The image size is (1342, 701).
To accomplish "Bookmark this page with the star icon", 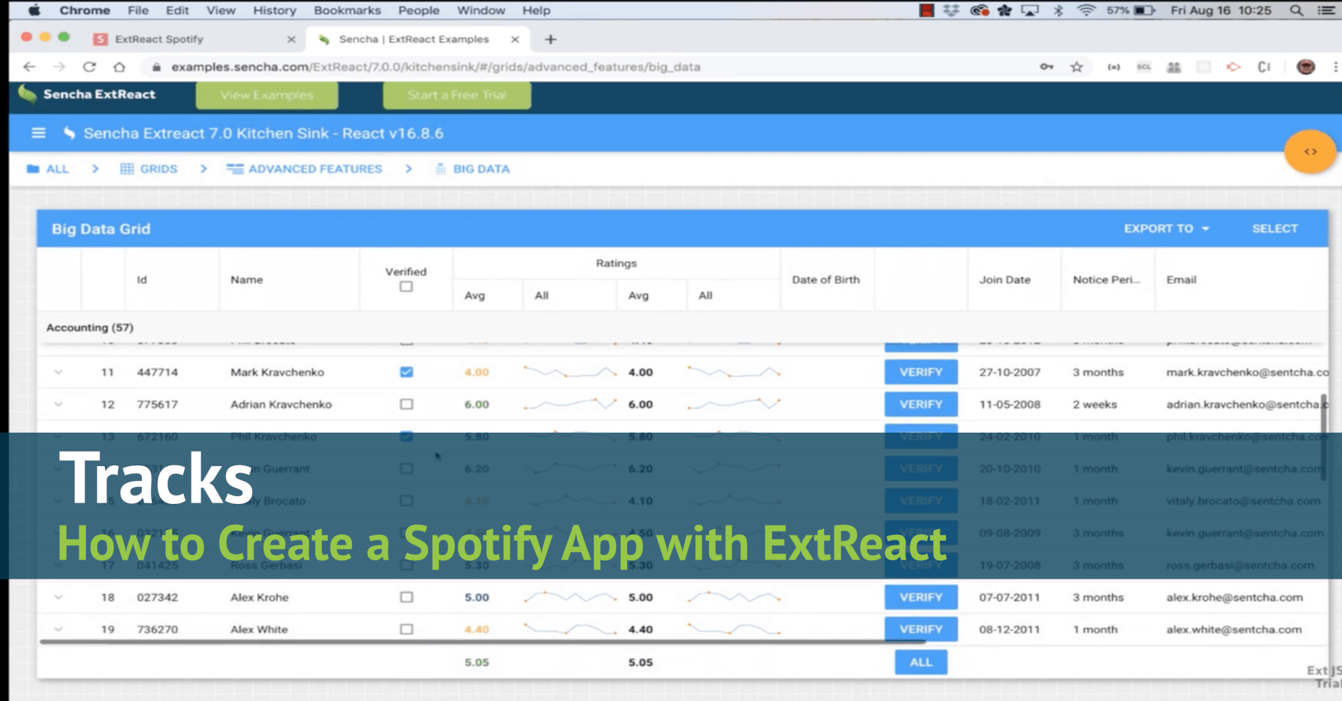I will tap(1077, 67).
